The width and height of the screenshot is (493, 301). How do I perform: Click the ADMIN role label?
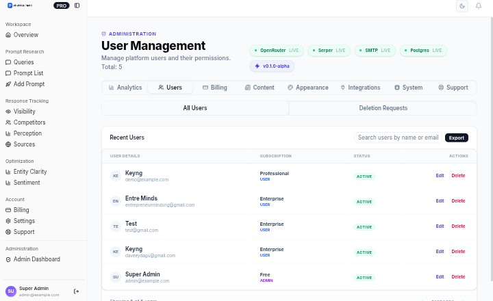click(x=266, y=280)
